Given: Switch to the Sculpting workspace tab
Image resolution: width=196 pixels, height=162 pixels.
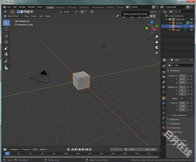Looking at the screenshot, I should click(x=72, y=8).
